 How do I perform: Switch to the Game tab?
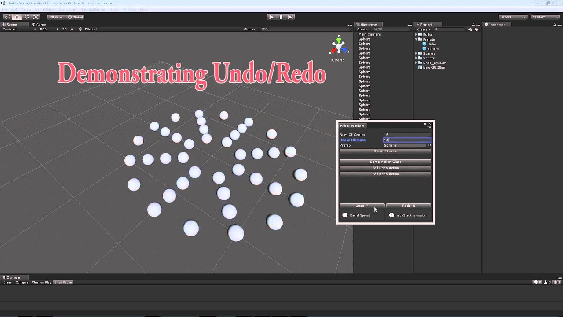pyautogui.click(x=39, y=25)
